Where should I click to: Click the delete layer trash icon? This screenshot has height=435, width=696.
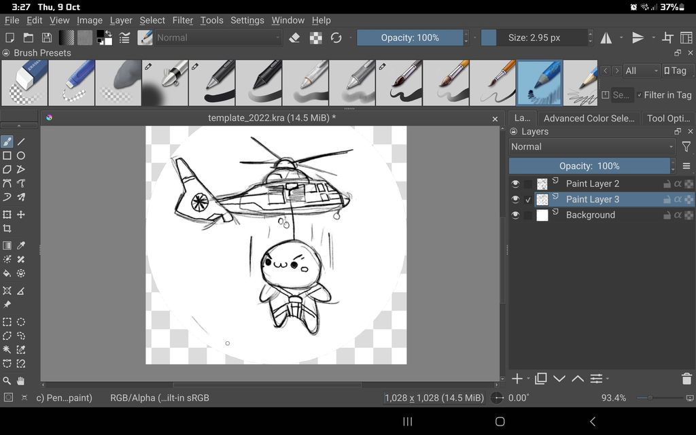coord(686,379)
